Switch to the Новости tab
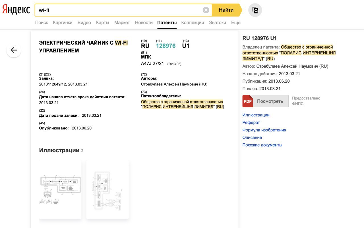Viewport: 364px width, 228px height. coord(144,22)
